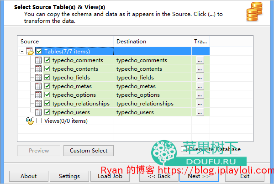Open transform (...) for typecho_comments

(x=200, y=60)
